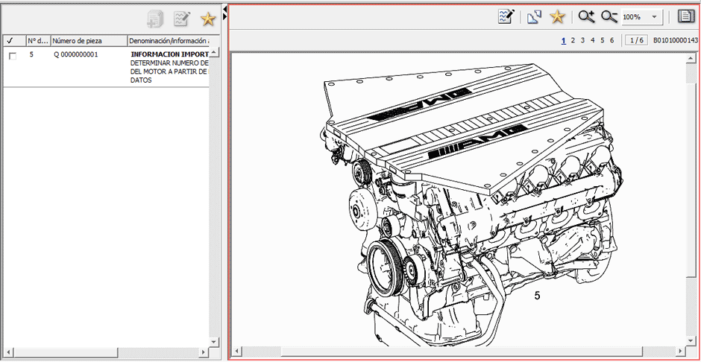Image resolution: width=701 pixels, height=362 pixels.
Task: Click the parts list vertical scrollbar down arrow
Action: pos(214,341)
